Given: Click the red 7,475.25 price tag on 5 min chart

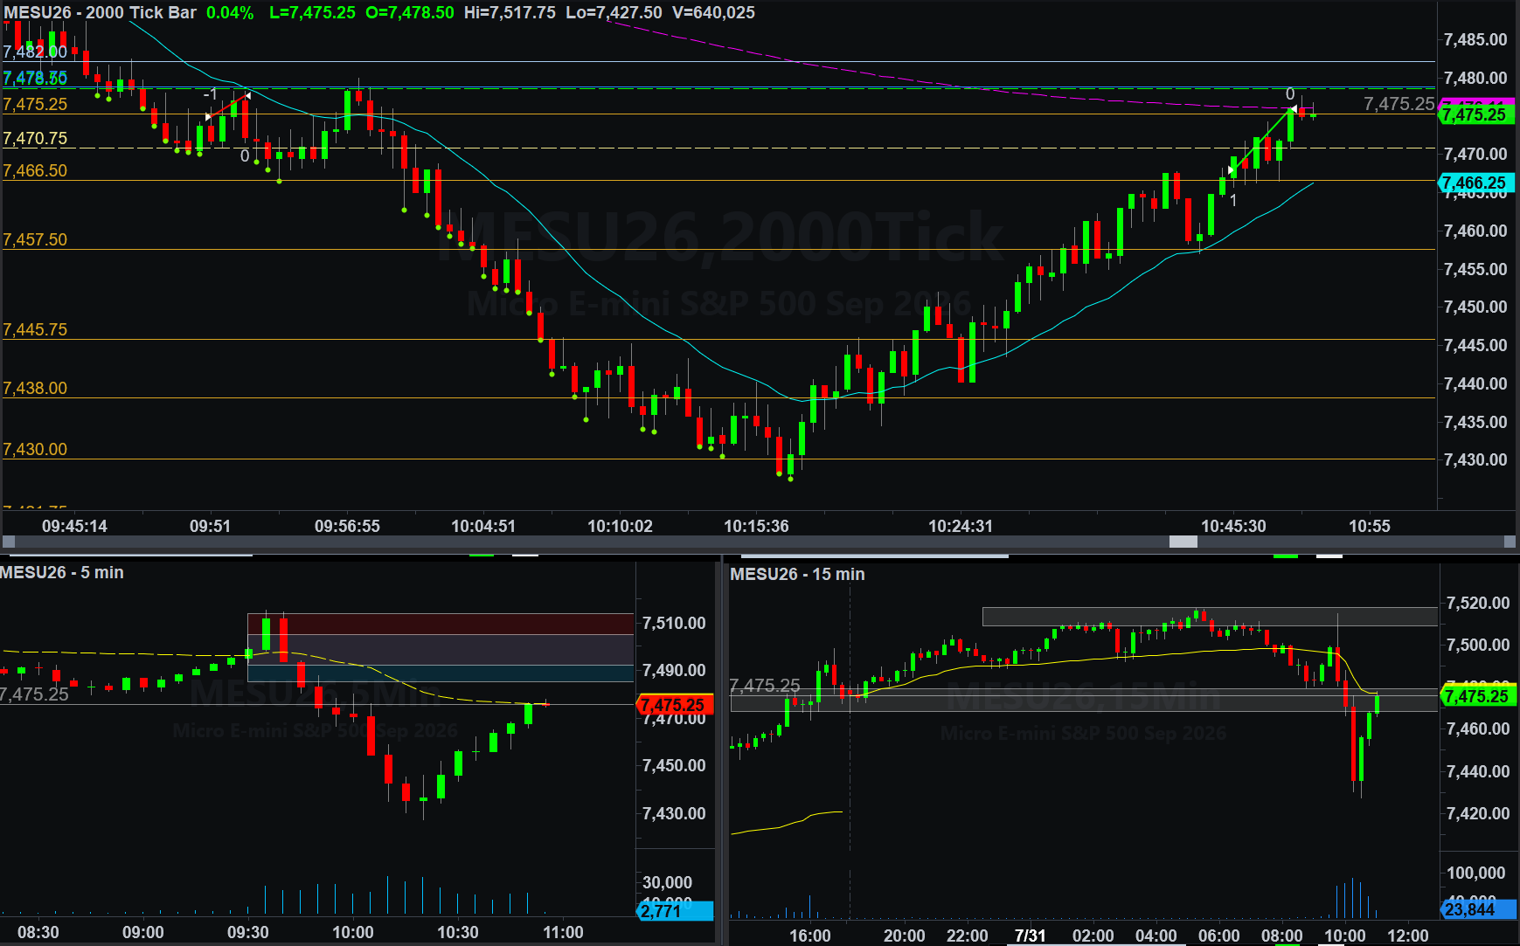Looking at the screenshot, I should (x=674, y=705).
